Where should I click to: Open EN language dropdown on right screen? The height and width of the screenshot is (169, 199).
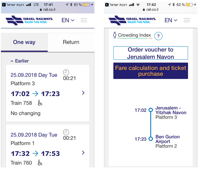point(171,20)
